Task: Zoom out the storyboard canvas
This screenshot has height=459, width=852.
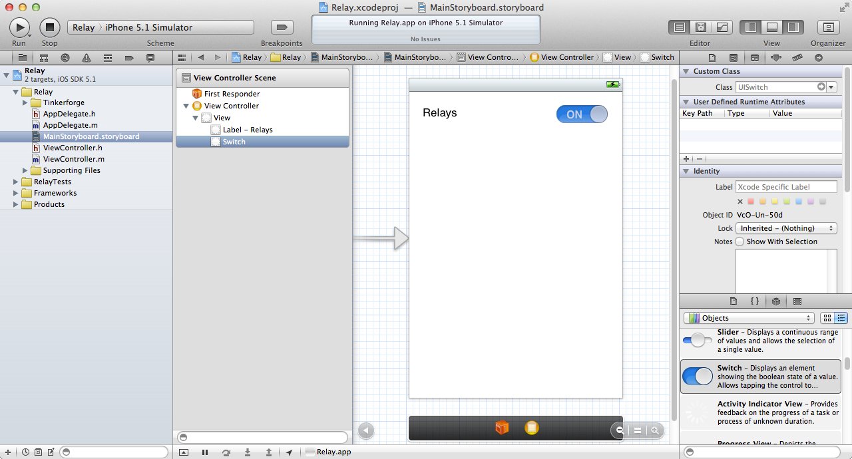Action: pos(620,430)
